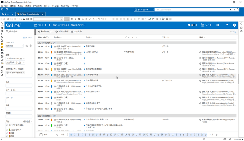Open the リスト view dropdown

pyautogui.click(x=210, y=25)
